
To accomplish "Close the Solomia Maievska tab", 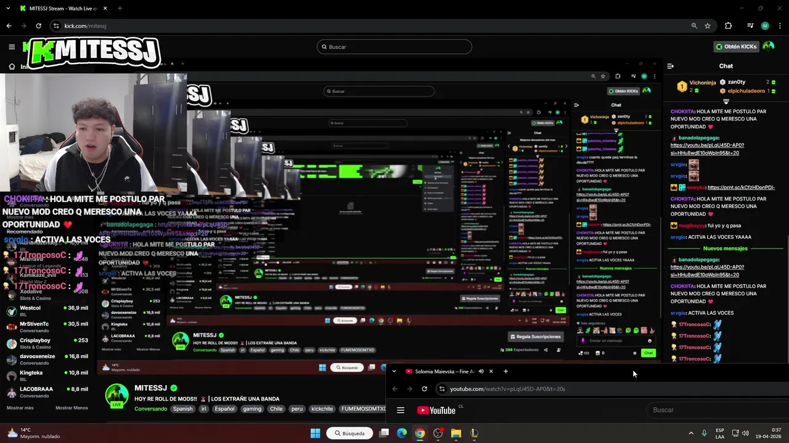I will pos(491,371).
